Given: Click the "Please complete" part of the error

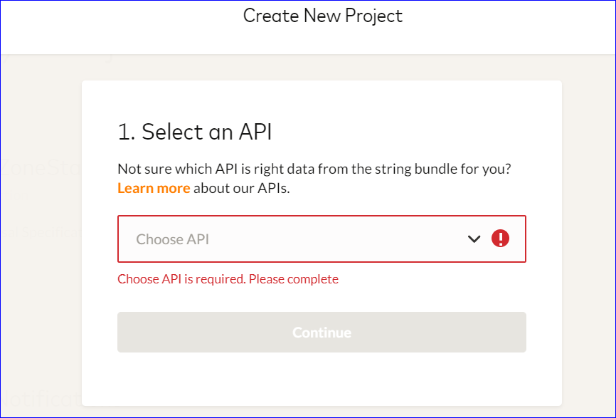Looking at the screenshot, I should [294, 279].
